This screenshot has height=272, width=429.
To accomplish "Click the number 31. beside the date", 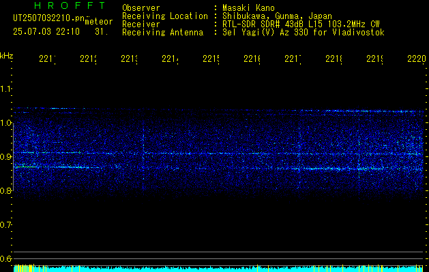I will click(102, 32).
